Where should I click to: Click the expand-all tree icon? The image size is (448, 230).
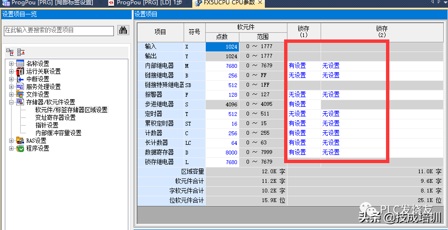coord(10,52)
